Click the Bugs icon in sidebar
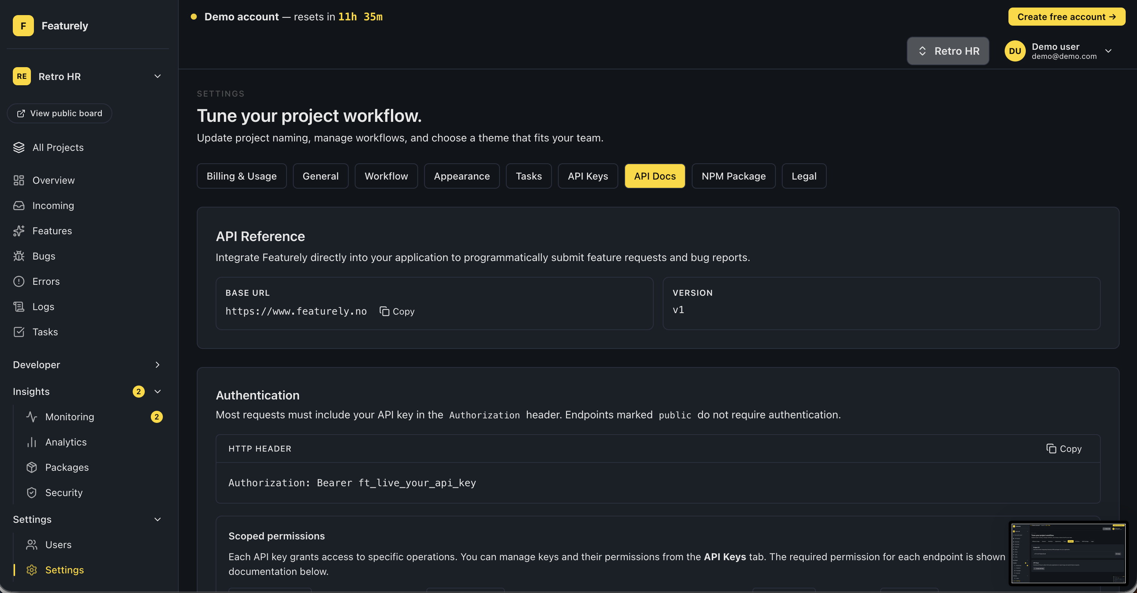This screenshot has height=593, width=1137. 18,256
